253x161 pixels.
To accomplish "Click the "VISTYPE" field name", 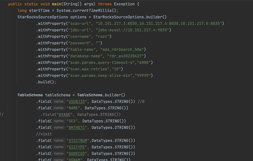I will pyautogui.click(x=77, y=147).
